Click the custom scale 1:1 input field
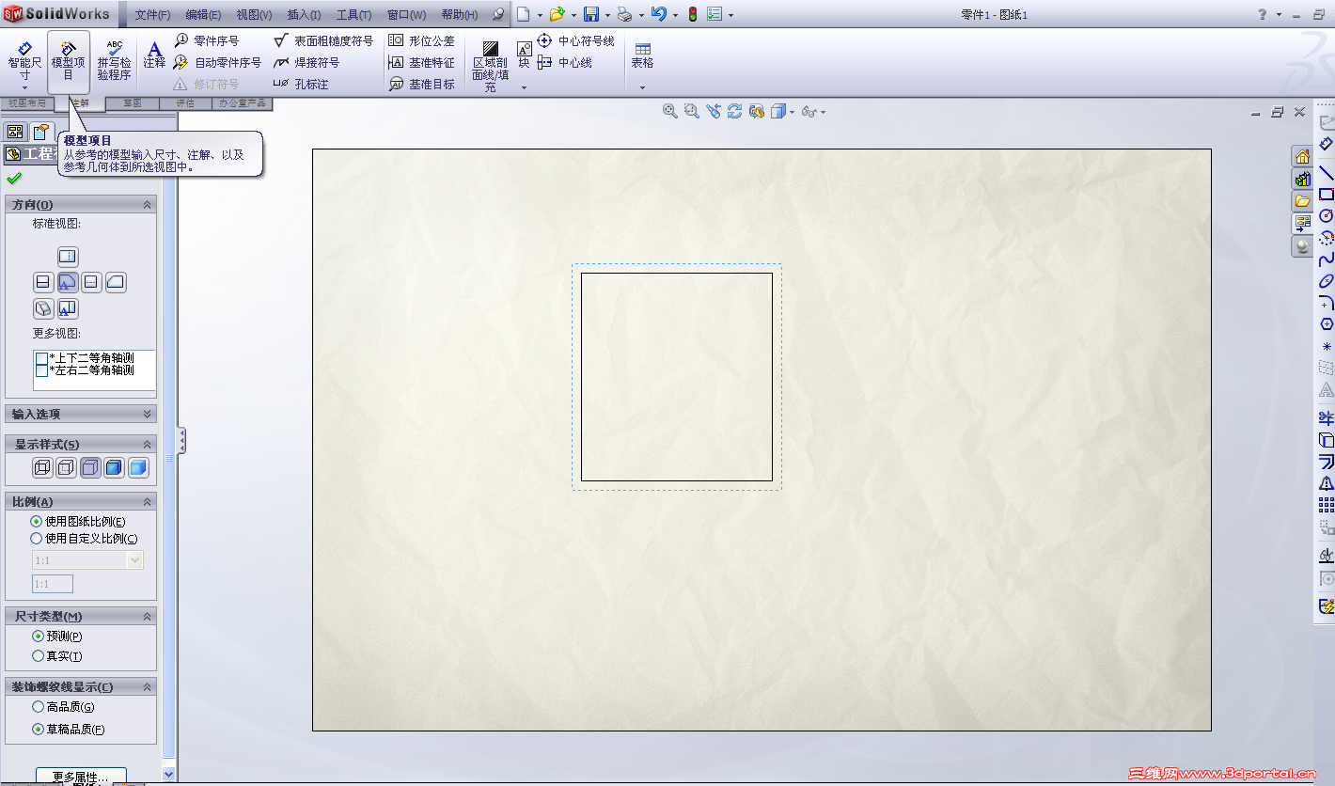 tap(53, 584)
